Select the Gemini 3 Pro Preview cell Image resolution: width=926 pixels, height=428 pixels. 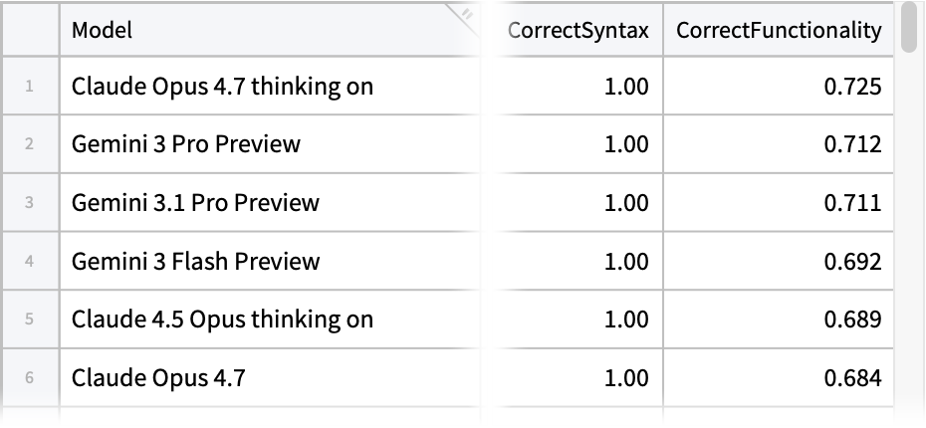pyautogui.click(x=186, y=144)
